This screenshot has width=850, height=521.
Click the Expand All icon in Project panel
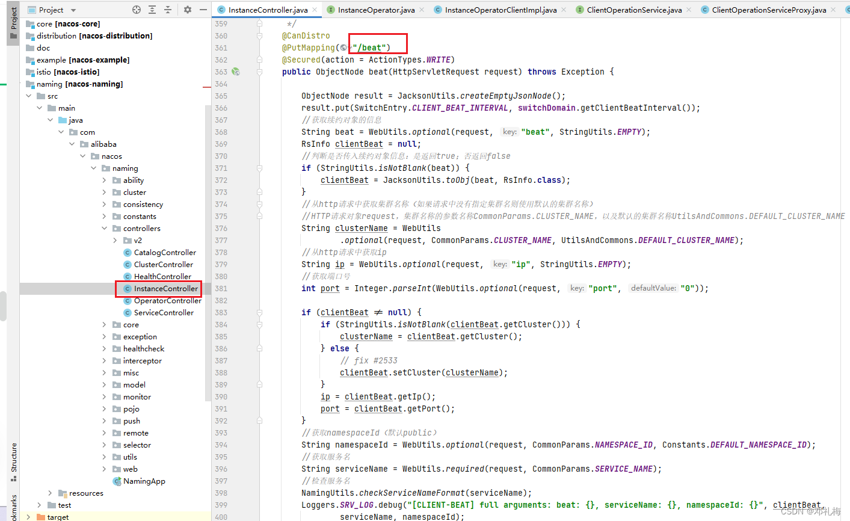(152, 10)
